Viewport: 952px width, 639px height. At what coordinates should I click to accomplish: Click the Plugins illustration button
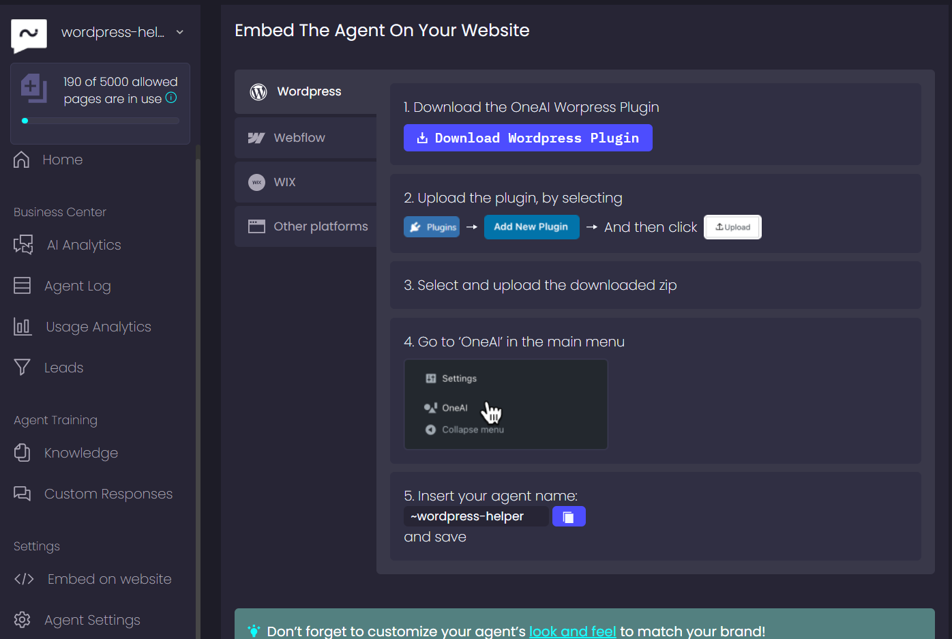tap(432, 227)
